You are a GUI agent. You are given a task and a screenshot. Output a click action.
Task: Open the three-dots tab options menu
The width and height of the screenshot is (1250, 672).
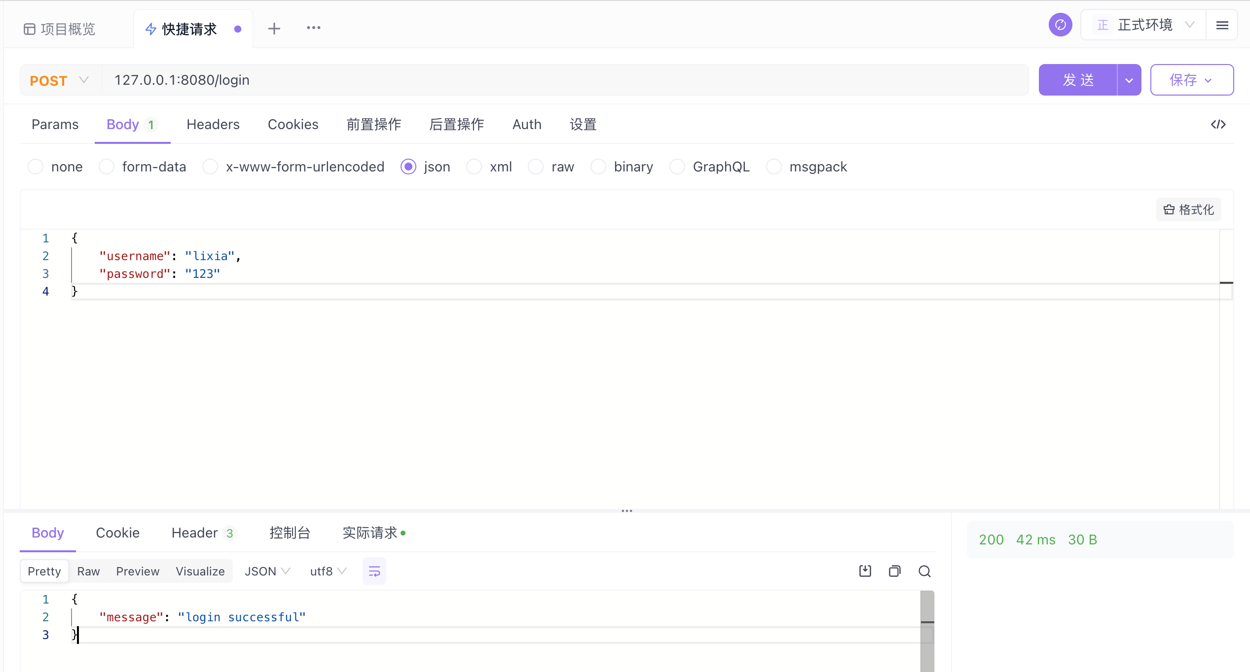coord(313,28)
